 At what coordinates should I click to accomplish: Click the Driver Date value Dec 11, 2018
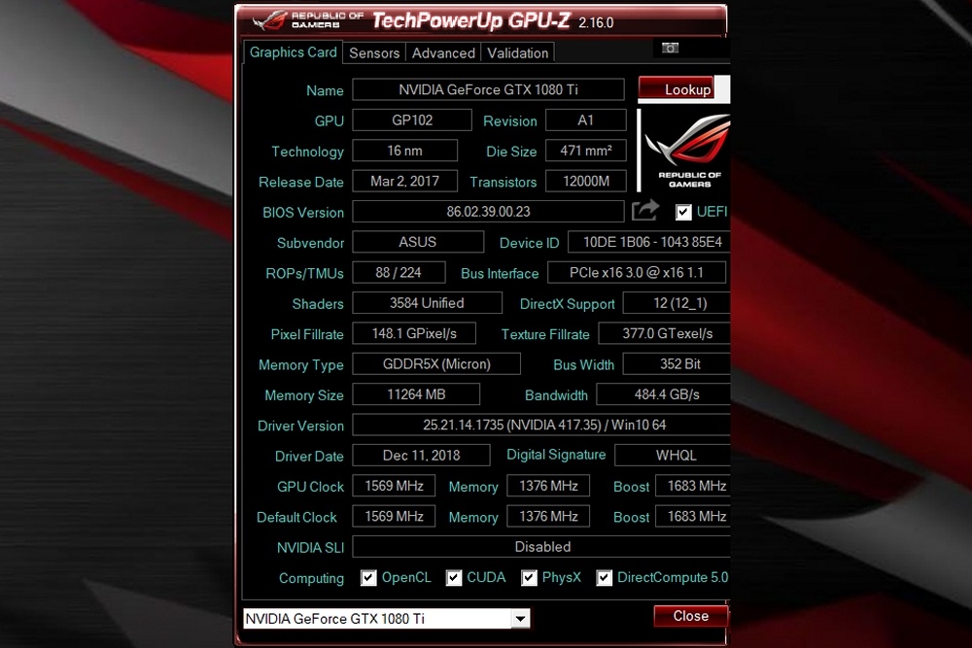tap(421, 456)
